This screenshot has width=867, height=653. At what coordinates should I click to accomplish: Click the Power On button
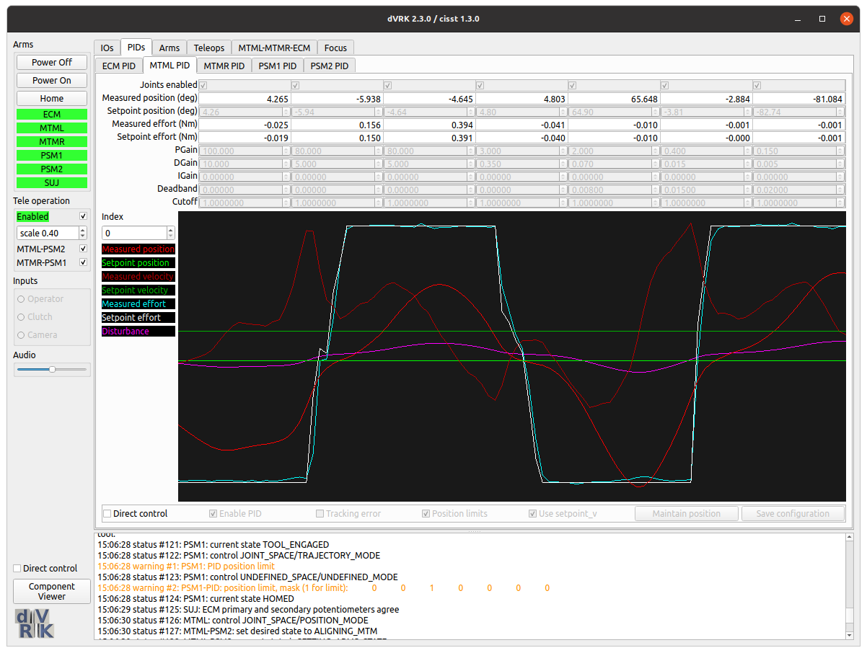52,80
